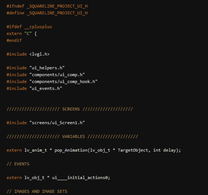Click the ui____initial_actions0 variable name
This screenshot has height=195, width=208.
tap(81, 178)
